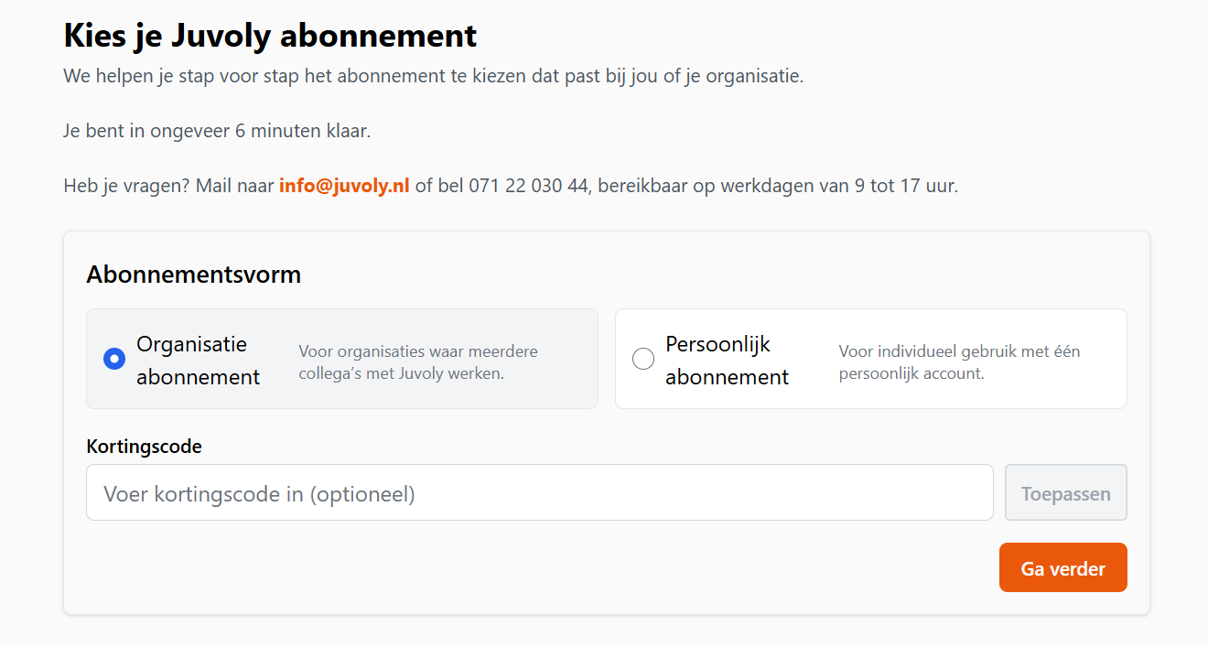This screenshot has height=647, width=1208.
Task: Click the '(optioneel)' placeholder in discount field
Action: 362,494
